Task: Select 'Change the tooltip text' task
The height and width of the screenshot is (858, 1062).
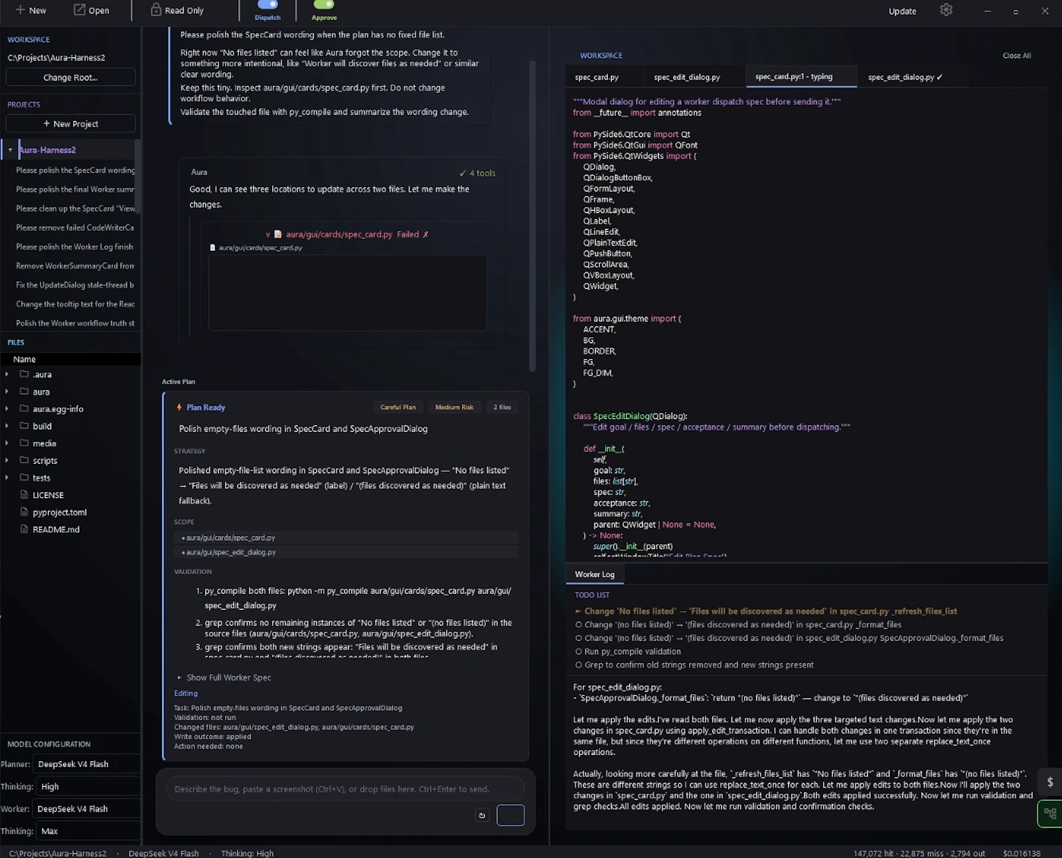Action: click(x=74, y=304)
